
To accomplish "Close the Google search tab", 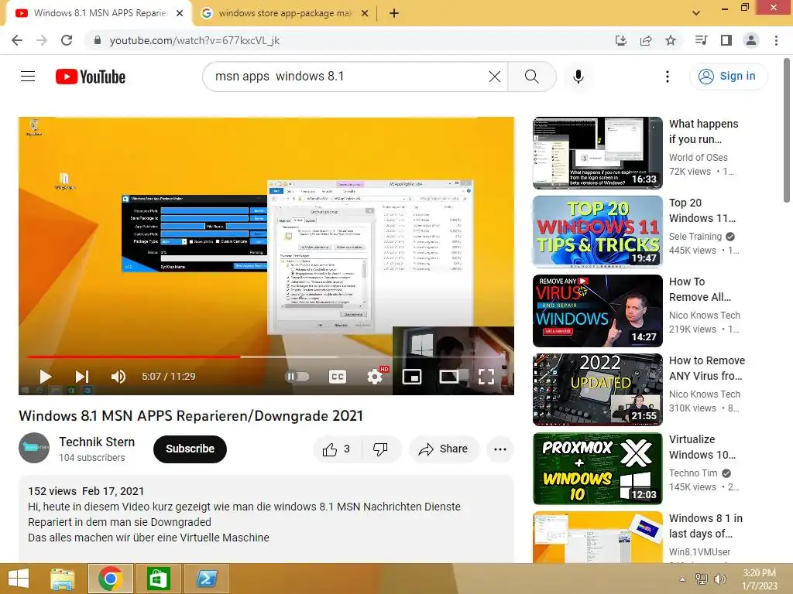I will tap(365, 14).
